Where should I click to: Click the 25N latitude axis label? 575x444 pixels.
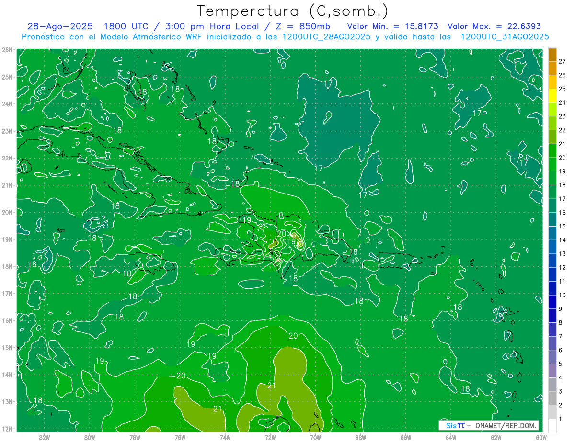[7, 77]
